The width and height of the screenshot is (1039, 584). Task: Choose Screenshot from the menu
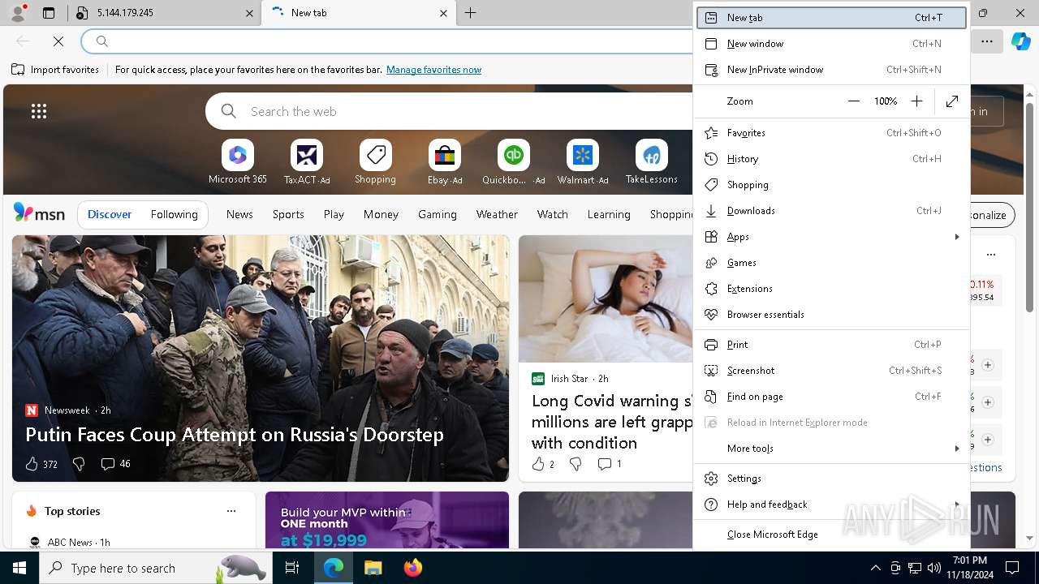[x=832, y=371]
